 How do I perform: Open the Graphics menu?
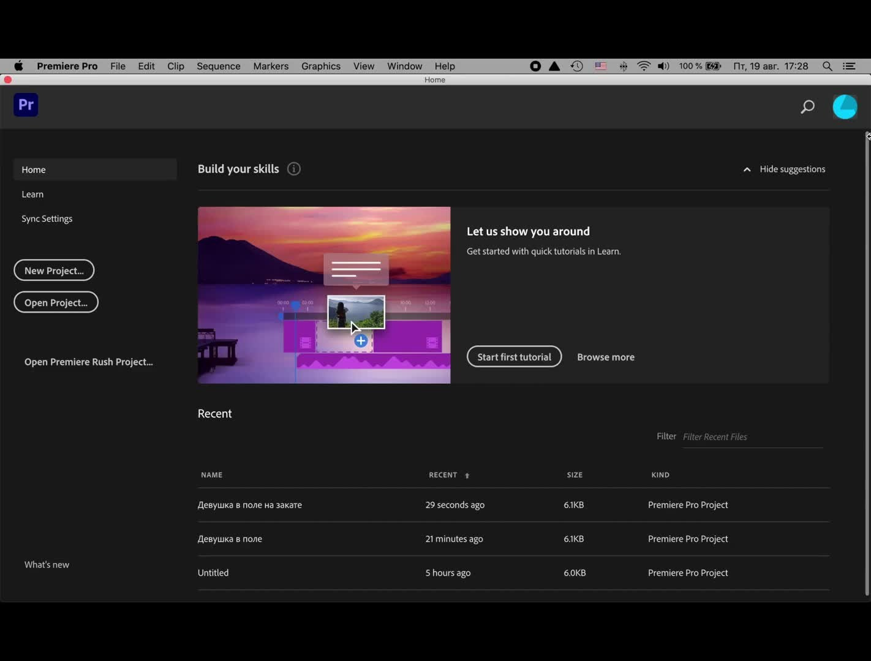click(320, 66)
